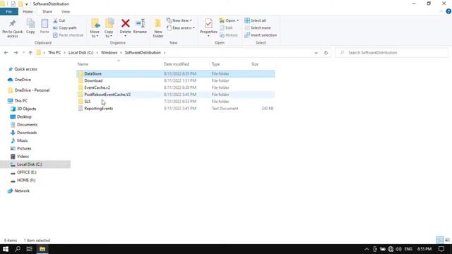Screen dimensions: 452x254
Task: Click the Search SoftwareDistribution field
Action: pyautogui.click(x=392, y=53)
